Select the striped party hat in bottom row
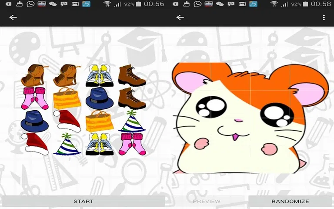 [x=67, y=144]
